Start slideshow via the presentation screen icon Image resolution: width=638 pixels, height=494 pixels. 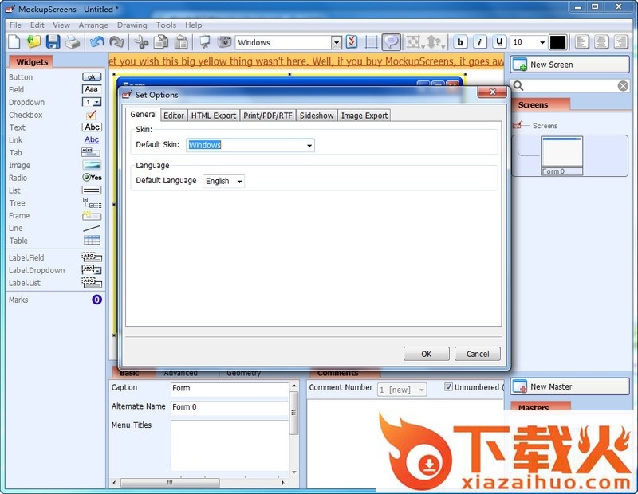pos(205,42)
